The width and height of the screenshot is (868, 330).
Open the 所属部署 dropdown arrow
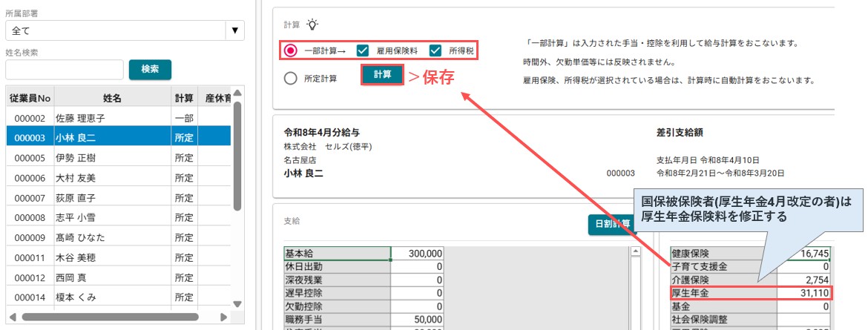pos(234,30)
